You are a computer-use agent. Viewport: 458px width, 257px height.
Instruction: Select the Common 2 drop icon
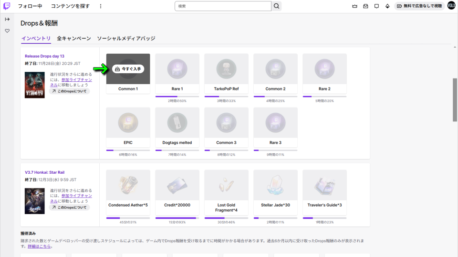pyautogui.click(x=275, y=69)
